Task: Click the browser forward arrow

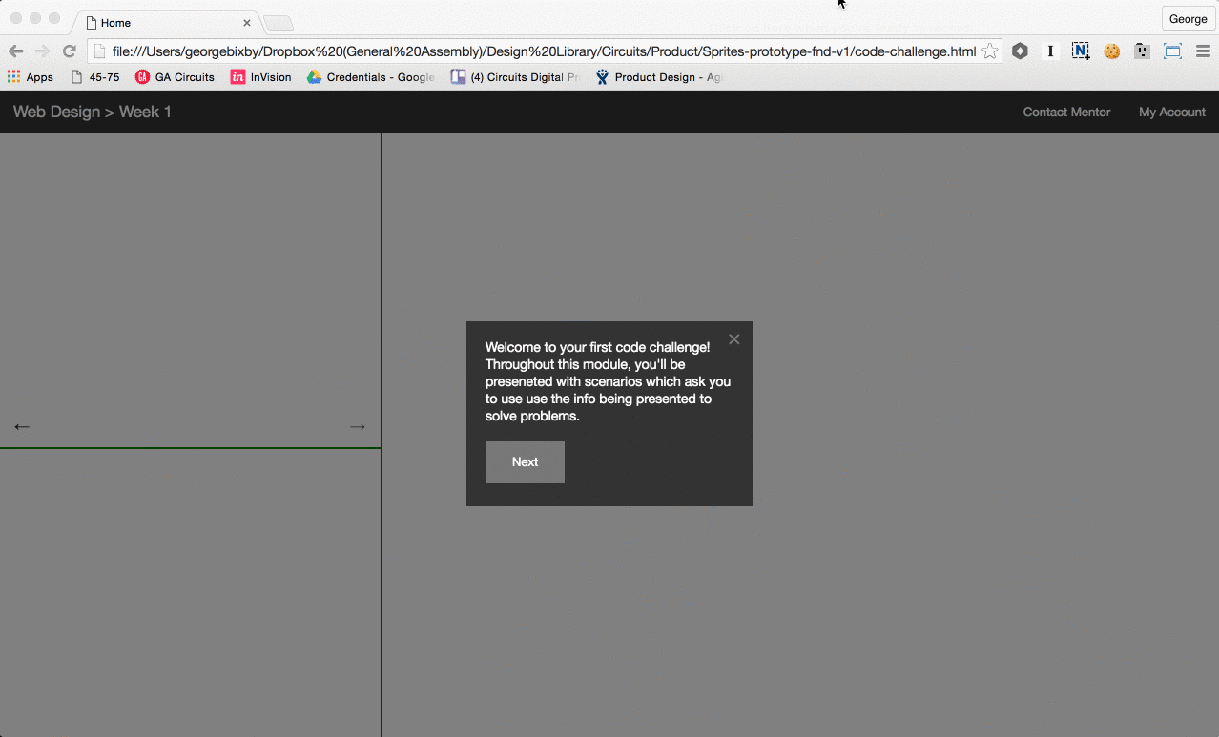Action: (x=42, y=51)
